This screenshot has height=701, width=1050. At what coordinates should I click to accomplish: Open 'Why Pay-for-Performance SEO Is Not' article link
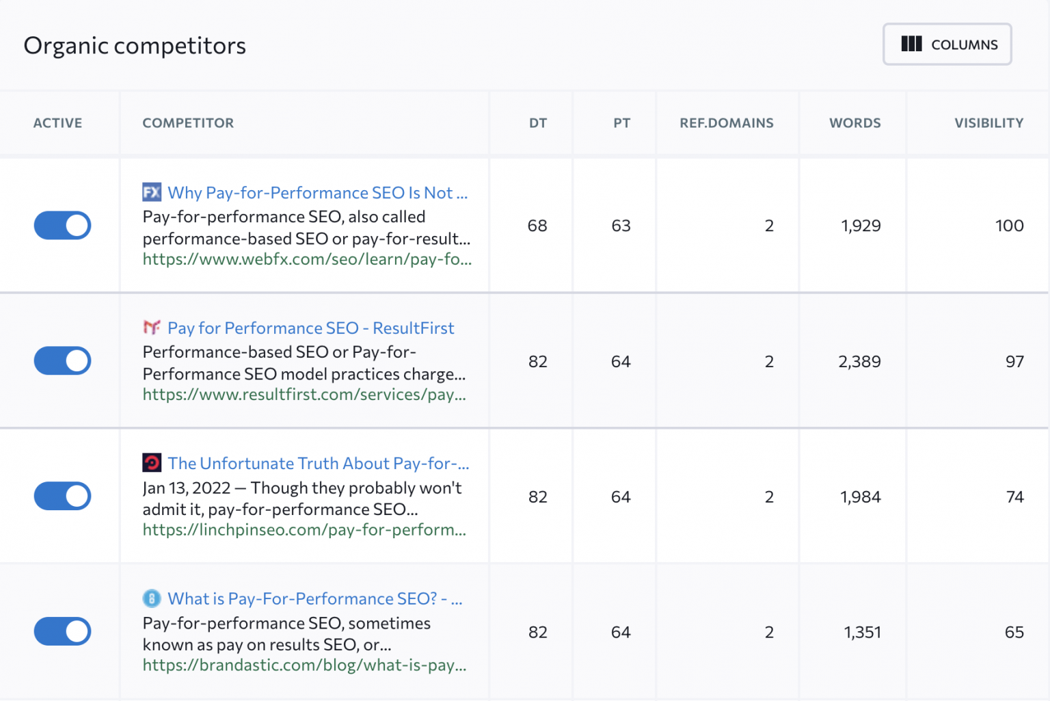coord(318,192)
